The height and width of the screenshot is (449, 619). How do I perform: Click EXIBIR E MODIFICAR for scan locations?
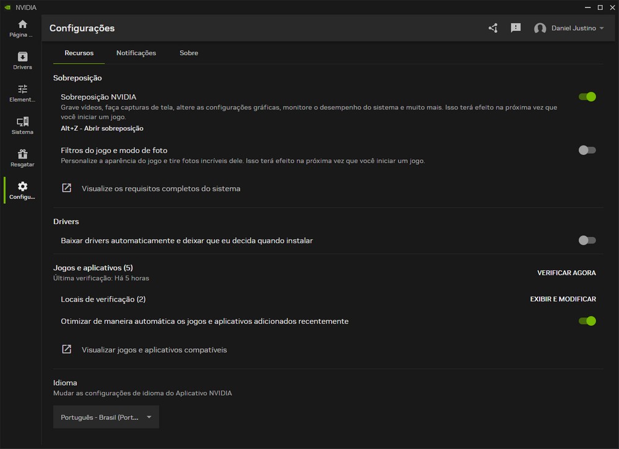[x=563, y=299]
